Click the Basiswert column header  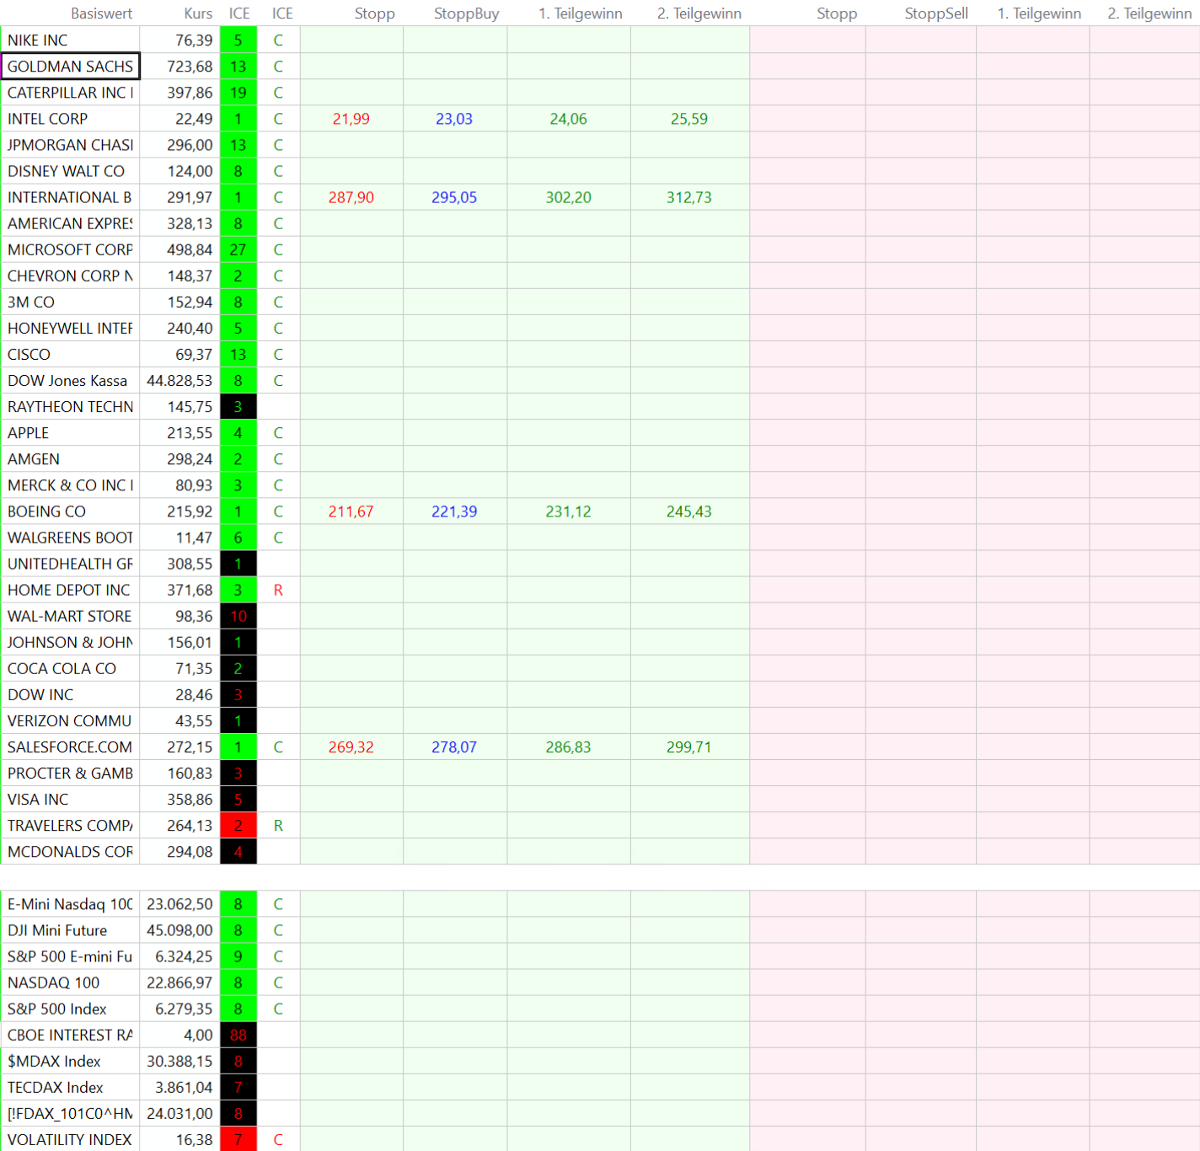[x=101, y=13]
